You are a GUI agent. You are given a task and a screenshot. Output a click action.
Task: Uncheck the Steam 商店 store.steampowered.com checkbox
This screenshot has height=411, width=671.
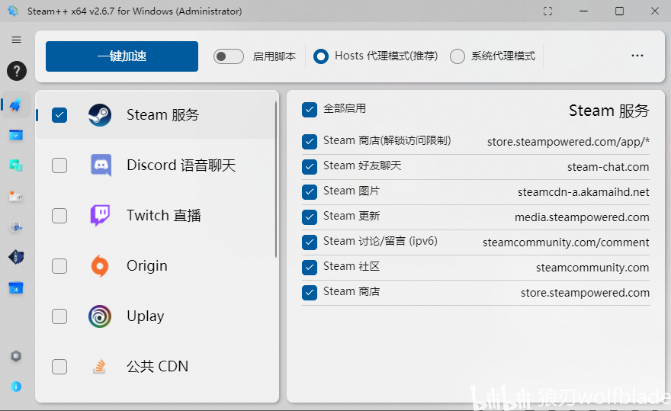click(310, 293)
